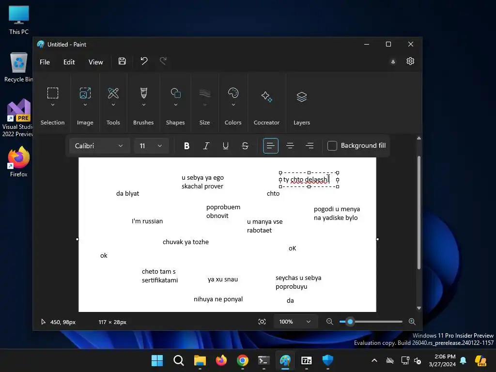Align text to the left
Image resolution: width=496 pixels, height=372 pixels.
pyautogui.click(x=270, y=146)
